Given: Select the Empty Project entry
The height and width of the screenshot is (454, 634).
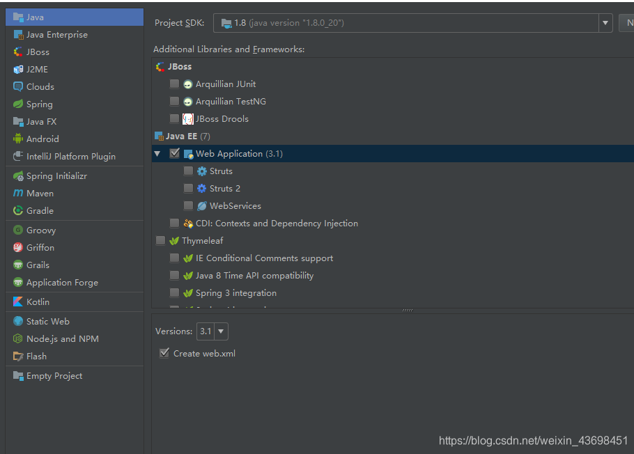Looking at the screenshot, I should (75, 376).
